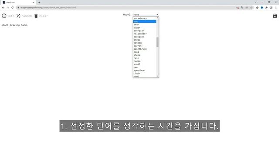Choose scorpion model
This screenshot has height=157, width=279.
coord(145,31)
